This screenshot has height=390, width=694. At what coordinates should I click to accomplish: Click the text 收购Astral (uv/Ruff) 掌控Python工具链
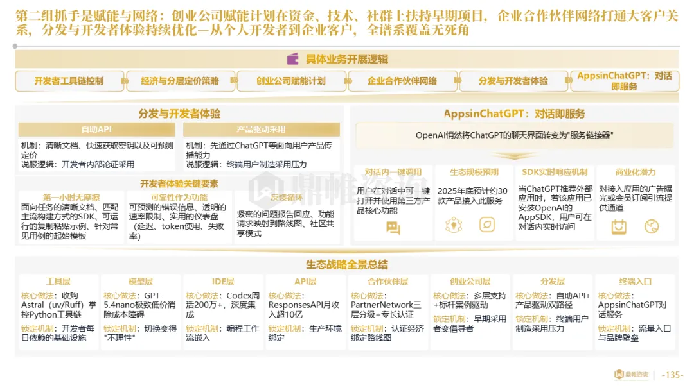pyautogui.click(x=58, y=305)
